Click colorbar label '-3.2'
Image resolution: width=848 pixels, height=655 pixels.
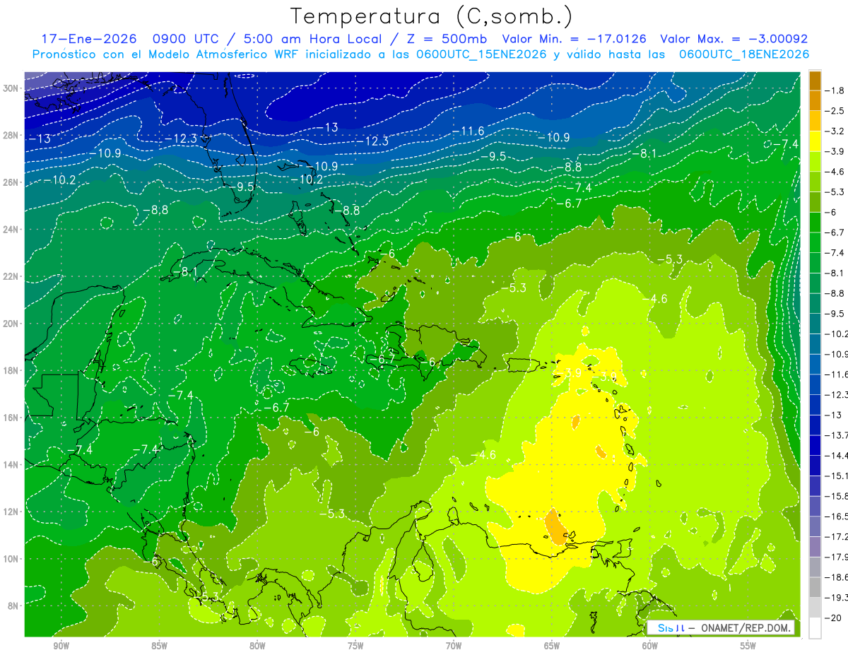pos(835,131)
